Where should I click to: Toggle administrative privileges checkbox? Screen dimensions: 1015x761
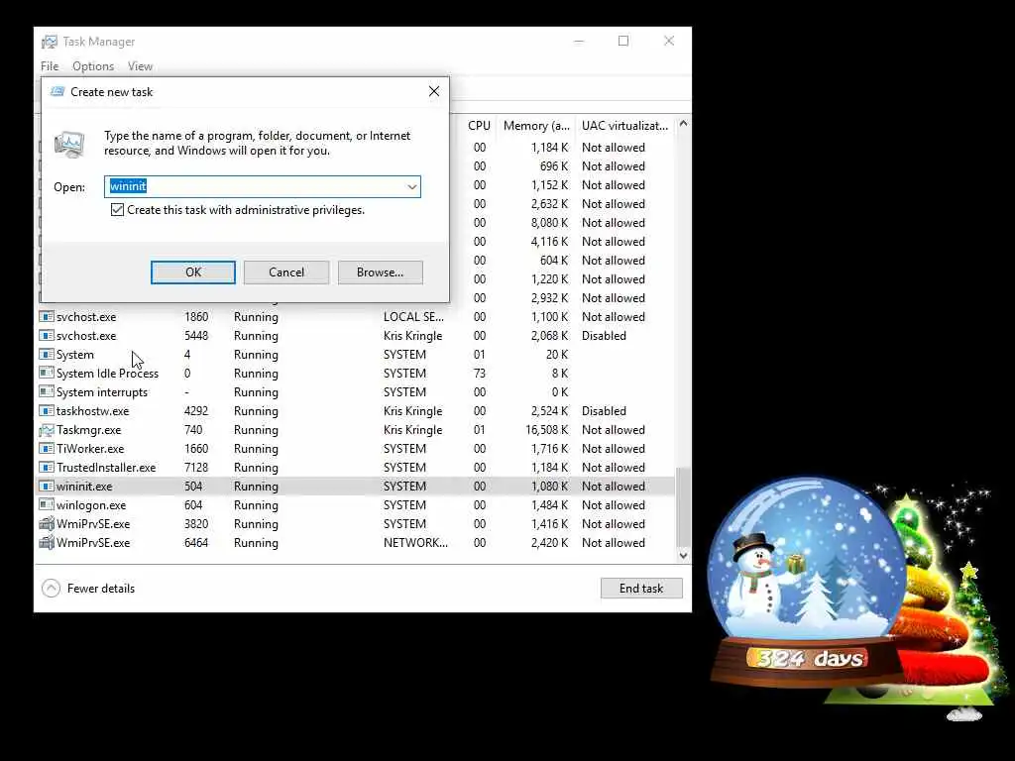(x=117, y=210)
